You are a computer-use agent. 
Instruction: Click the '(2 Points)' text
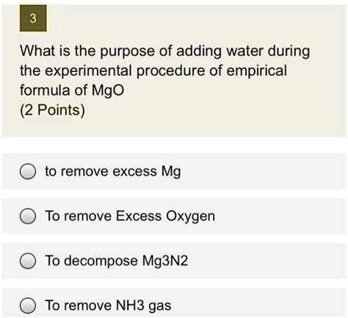pyautogui.click(x=52, y=110)
